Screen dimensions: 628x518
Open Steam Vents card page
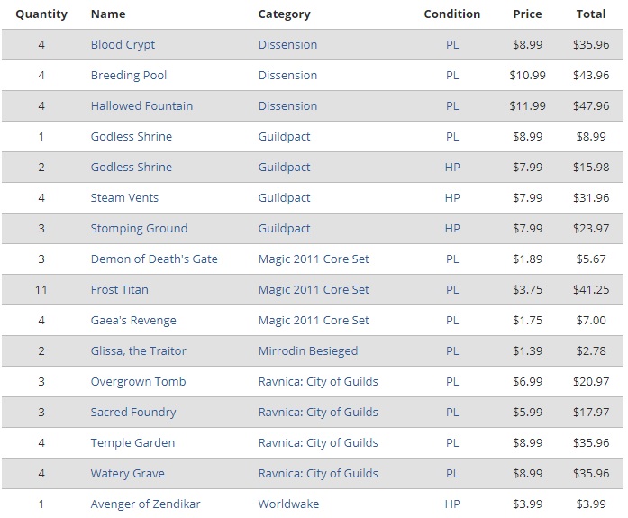[x=124, y=198]
